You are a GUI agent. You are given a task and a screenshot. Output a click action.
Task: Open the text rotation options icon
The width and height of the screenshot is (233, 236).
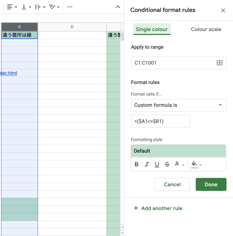[x=53, y=7]
